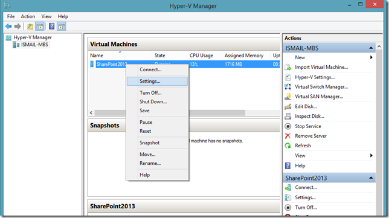Collapse the ISMAIL-MBS actions section

point(371,48)
